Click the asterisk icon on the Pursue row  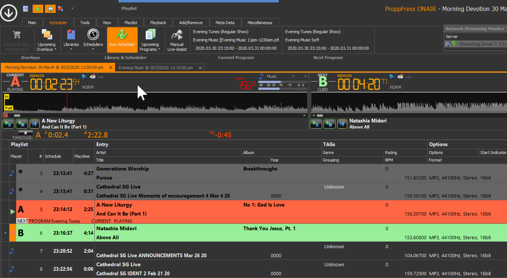point(21,172)
